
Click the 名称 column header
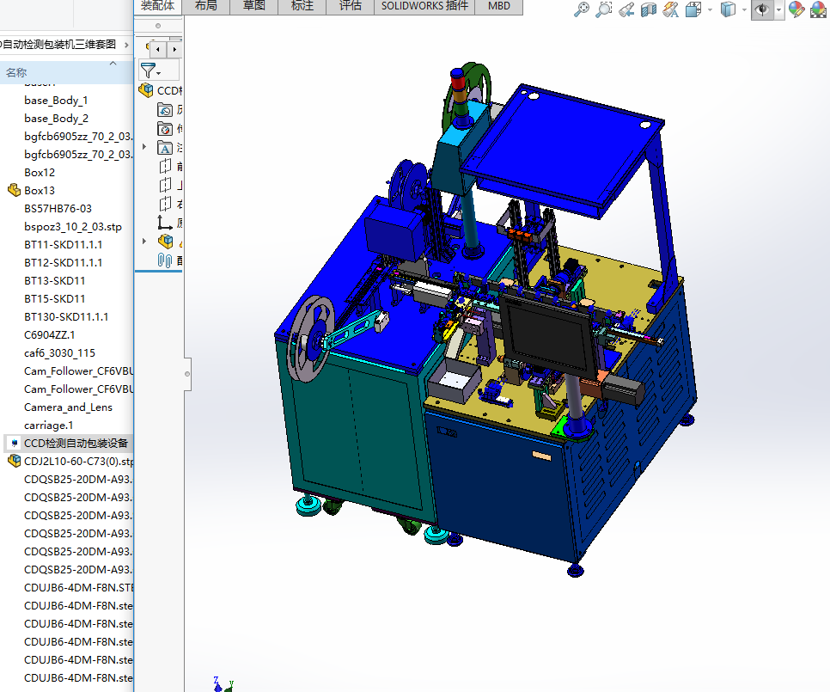click(16, 72)
